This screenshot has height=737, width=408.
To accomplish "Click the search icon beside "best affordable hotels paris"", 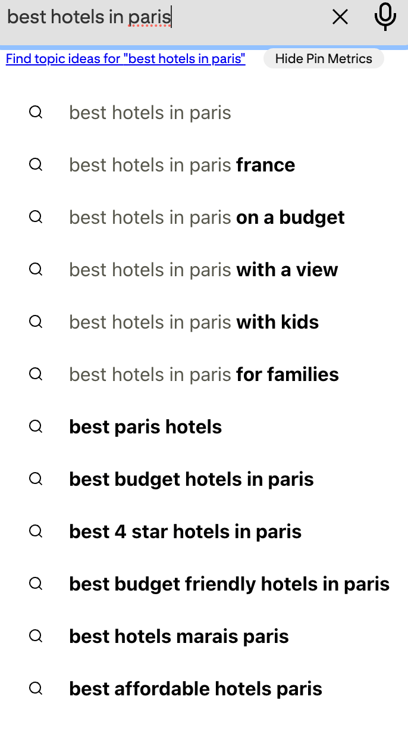I will pos(36,689).
